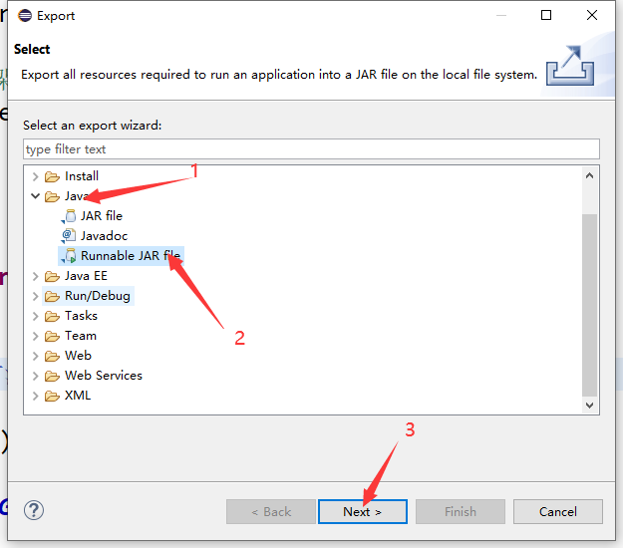This screenshot has height=548, width=623.
Task: Click the XML folder icon
Action: click(53, 396)
